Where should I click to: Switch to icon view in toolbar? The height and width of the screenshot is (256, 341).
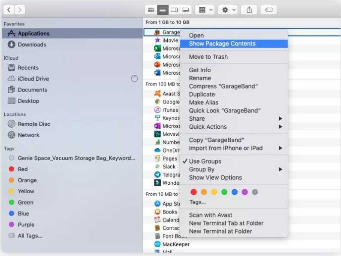click(x=151, y=10)
